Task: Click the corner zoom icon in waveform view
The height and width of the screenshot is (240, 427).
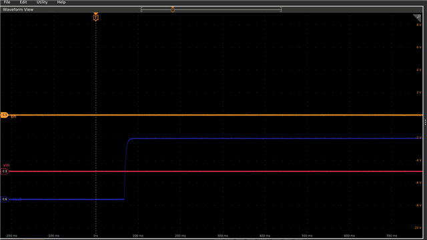Action: pyautogui.click(x=417, y=18)
